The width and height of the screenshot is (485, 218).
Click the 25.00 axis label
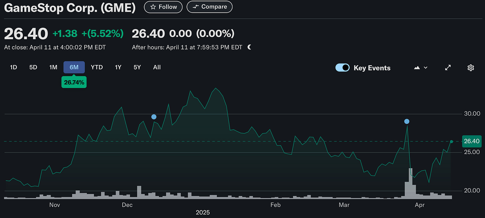tap(472, 152)
